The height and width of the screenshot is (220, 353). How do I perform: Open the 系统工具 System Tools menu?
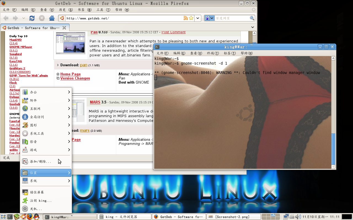(x=46, y=133)
